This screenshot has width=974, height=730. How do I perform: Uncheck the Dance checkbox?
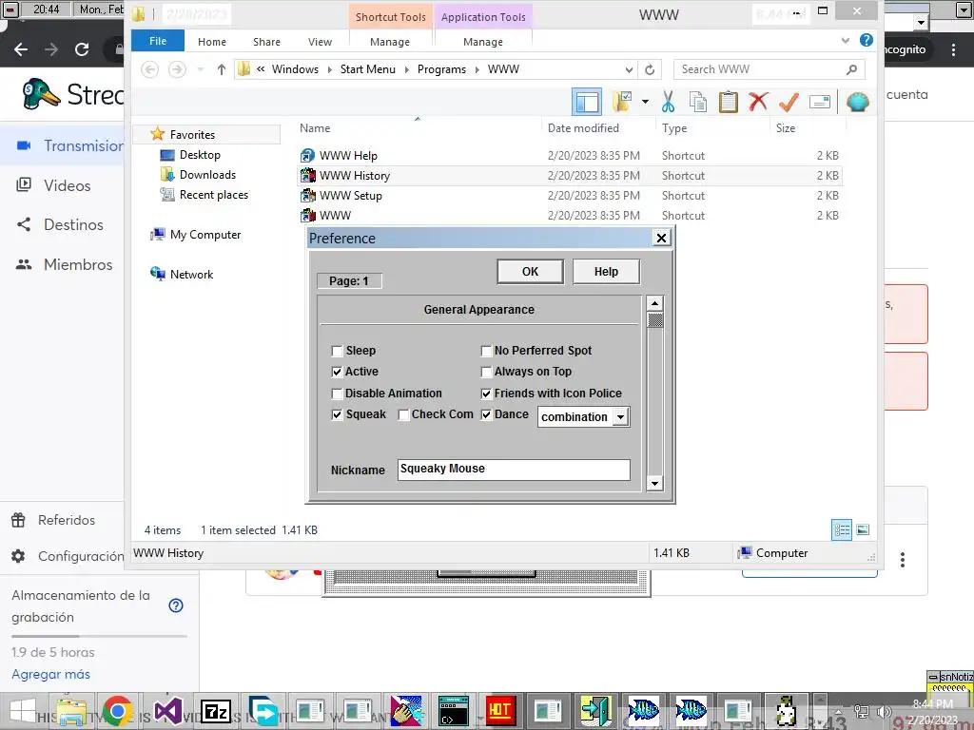coord(486,414)
